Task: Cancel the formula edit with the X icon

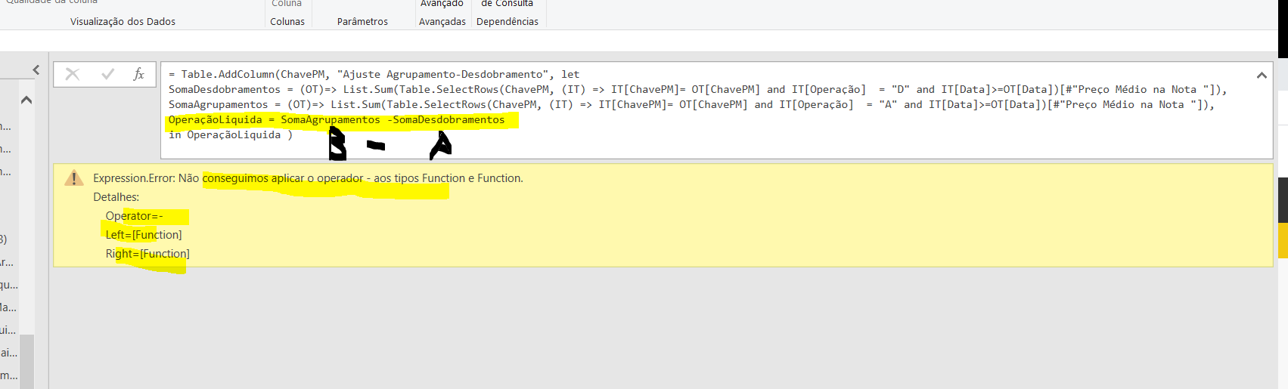Action: tap(73, 74)
